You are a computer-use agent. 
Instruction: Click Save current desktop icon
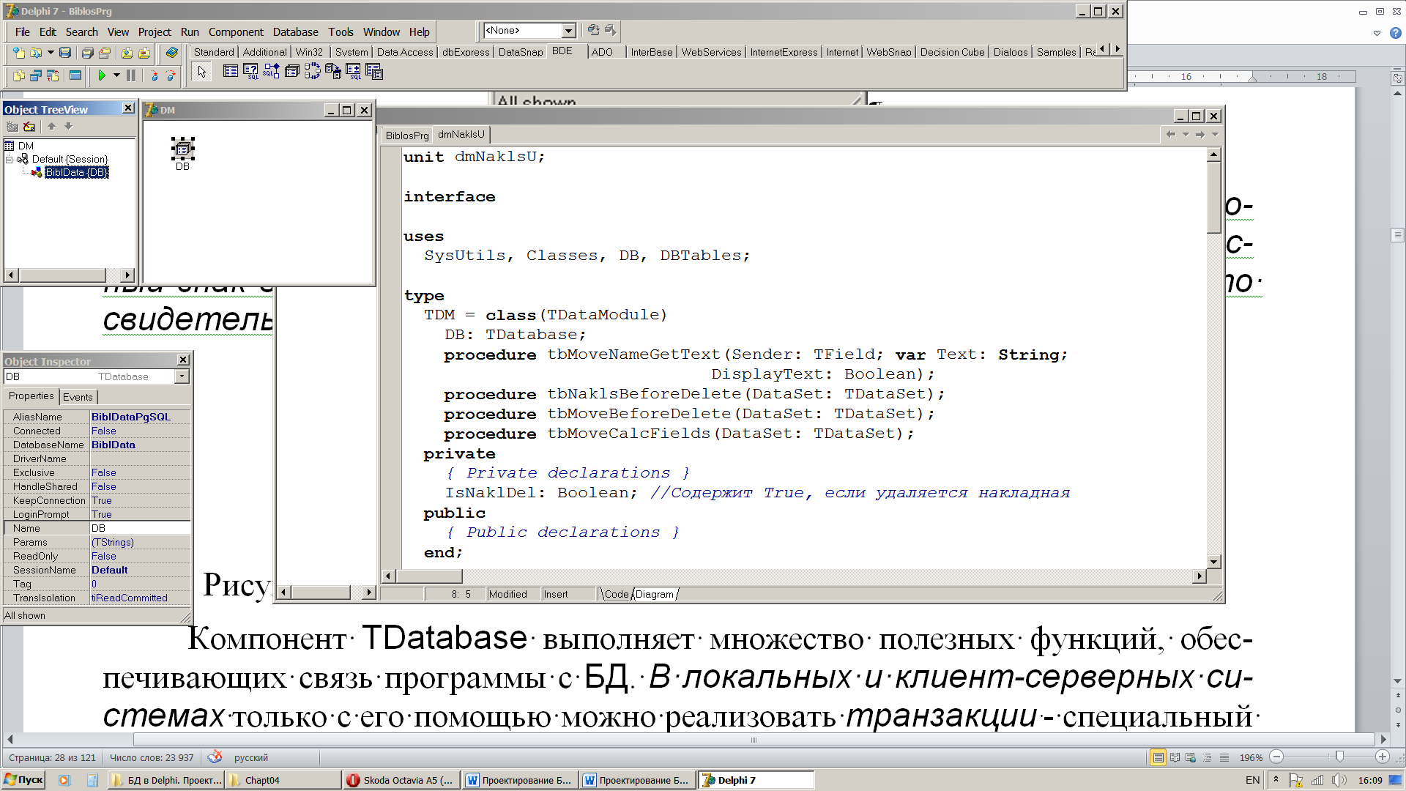[594, 30]
